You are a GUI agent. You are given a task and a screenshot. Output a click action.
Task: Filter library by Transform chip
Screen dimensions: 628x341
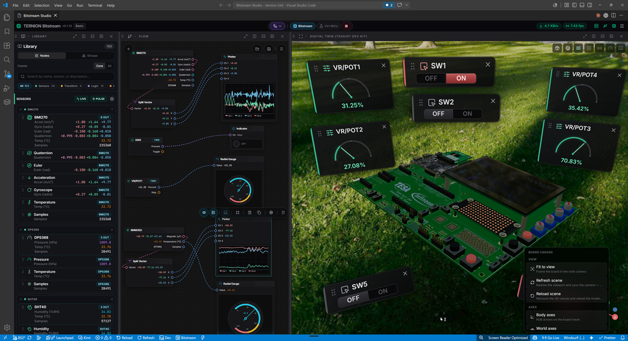[x=72, y=86]
